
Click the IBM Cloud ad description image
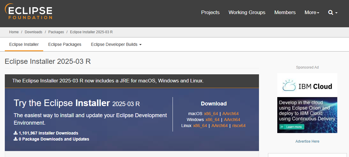[307, 115]
